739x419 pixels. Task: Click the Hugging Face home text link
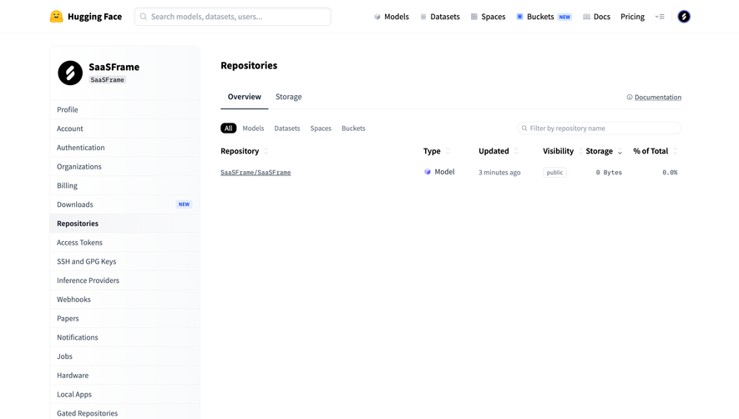(94, 17)
